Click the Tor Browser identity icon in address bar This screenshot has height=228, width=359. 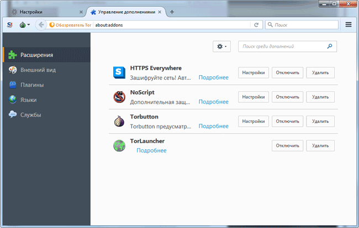click(52, 24)
